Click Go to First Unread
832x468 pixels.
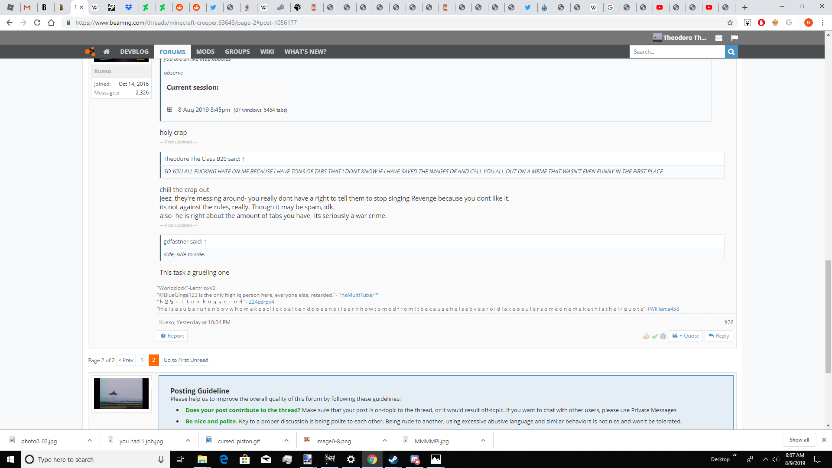(186, 360)
